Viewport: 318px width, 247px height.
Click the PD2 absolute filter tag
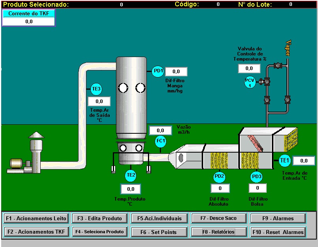click(219, 177)
